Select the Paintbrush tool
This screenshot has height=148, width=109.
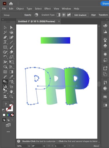(11, 47)
